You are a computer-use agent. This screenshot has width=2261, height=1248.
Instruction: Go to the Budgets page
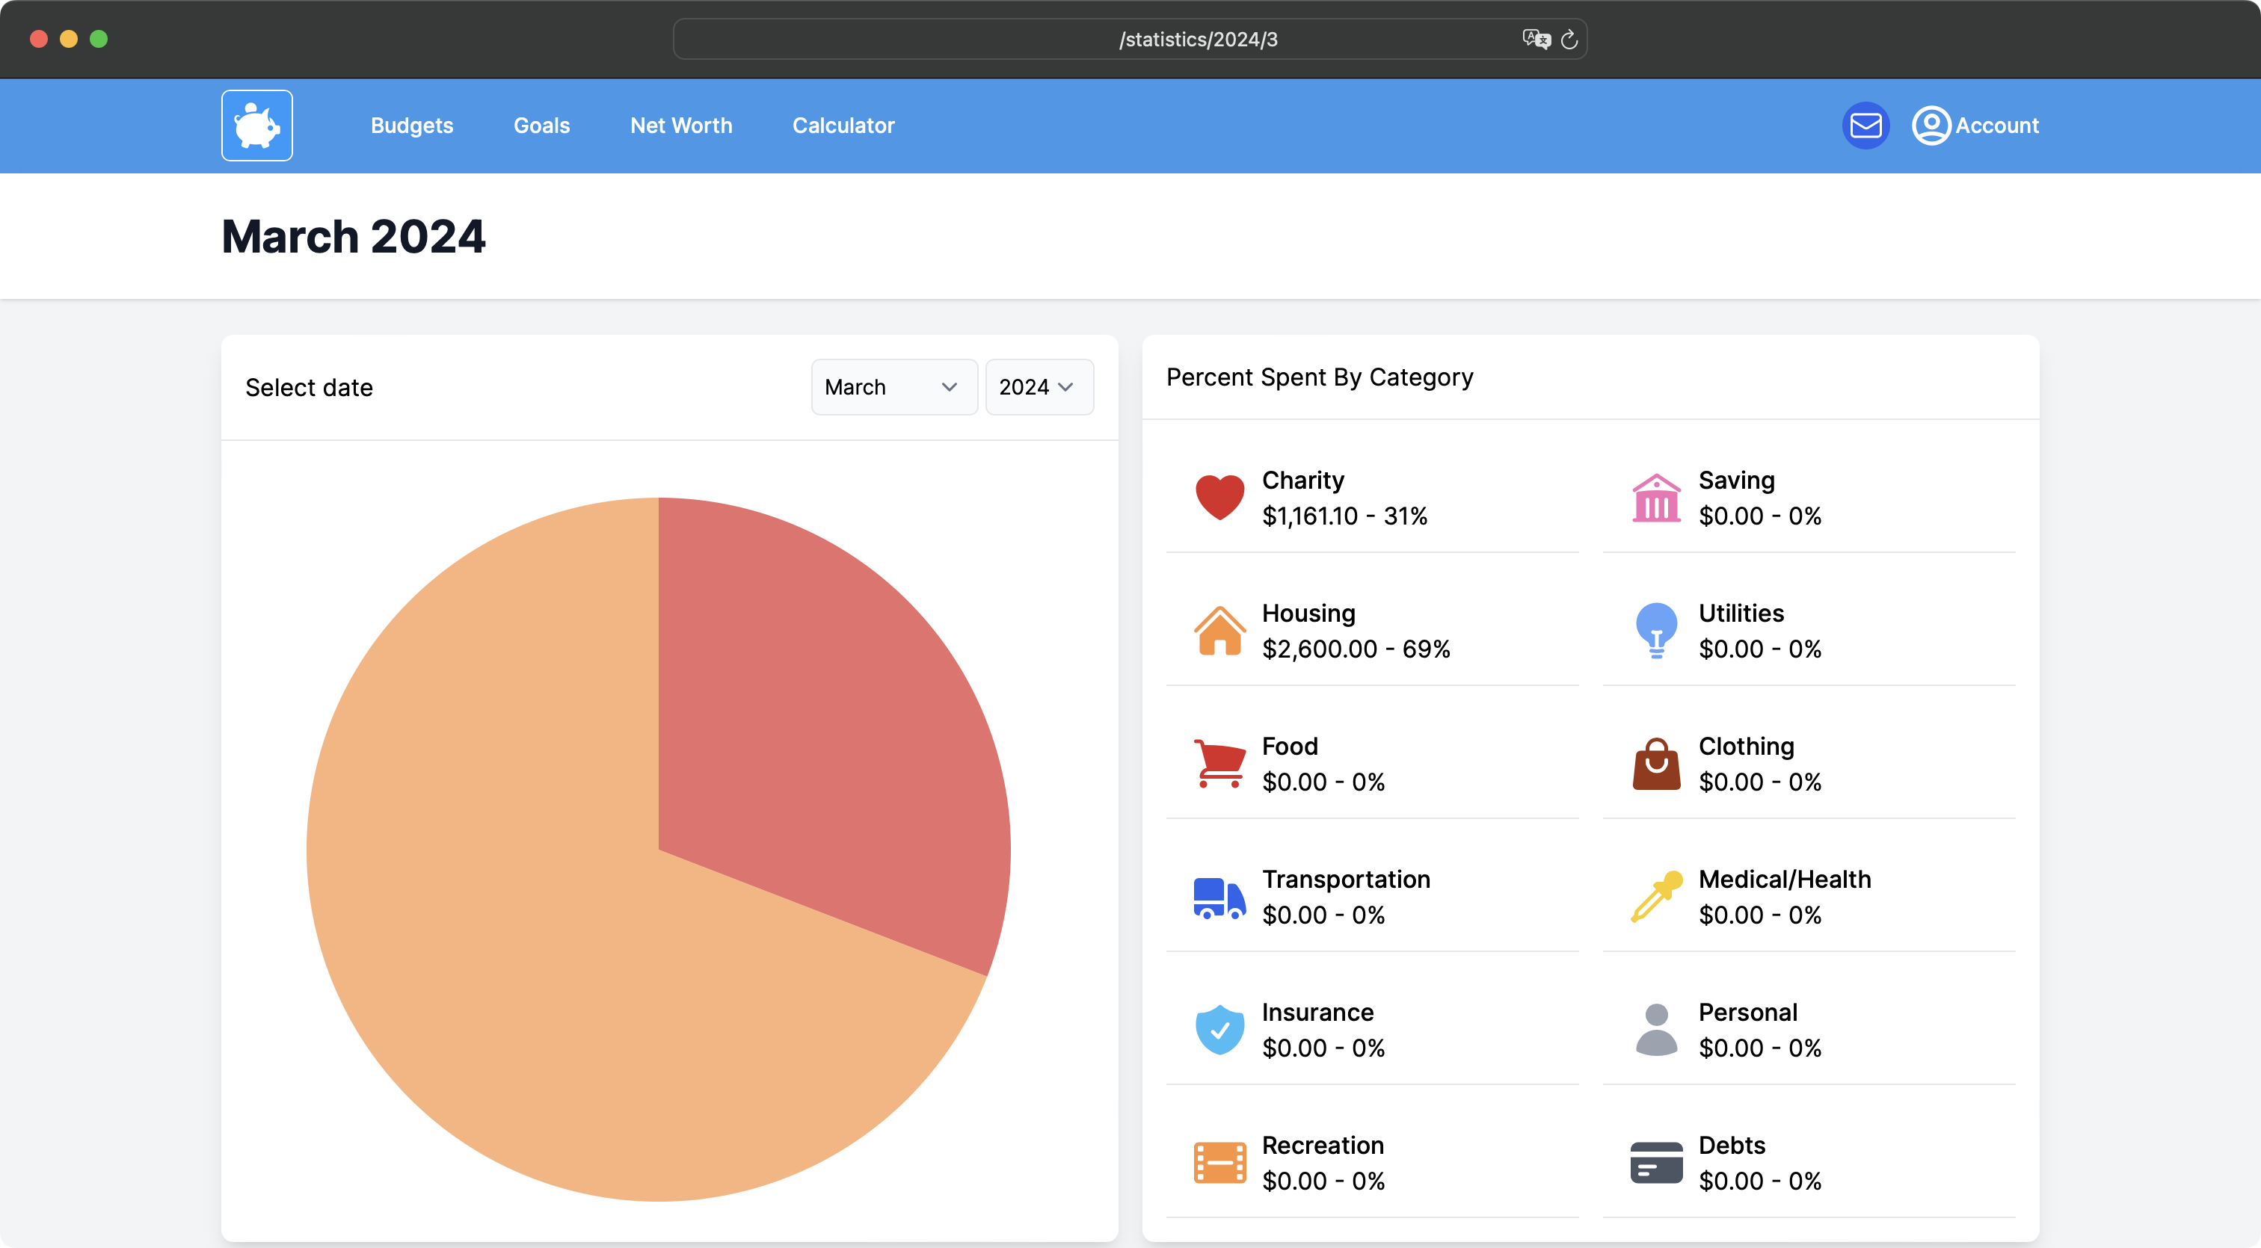pos(412,126)
